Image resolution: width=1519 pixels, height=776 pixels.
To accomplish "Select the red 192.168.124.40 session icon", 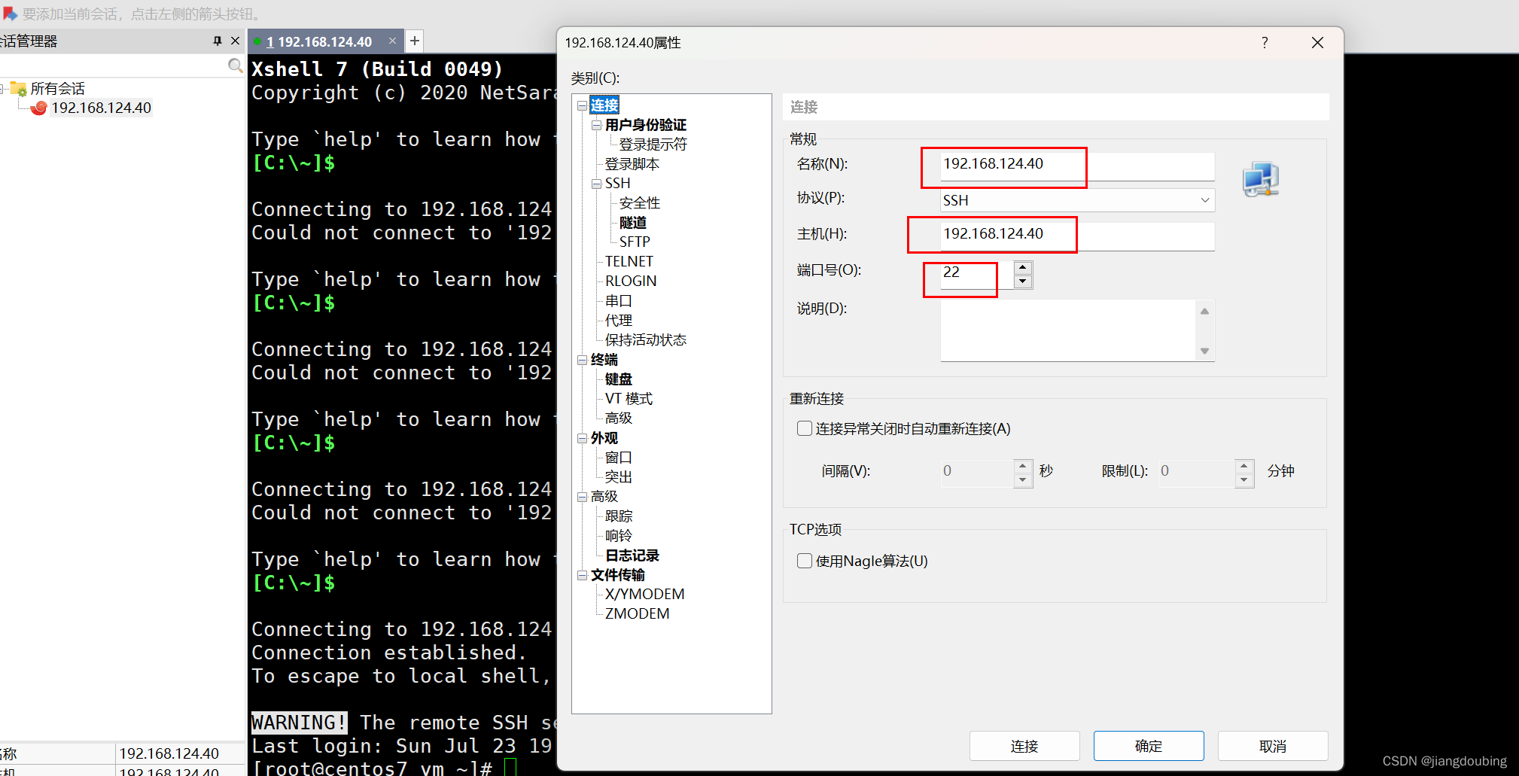I will [38, 108].
